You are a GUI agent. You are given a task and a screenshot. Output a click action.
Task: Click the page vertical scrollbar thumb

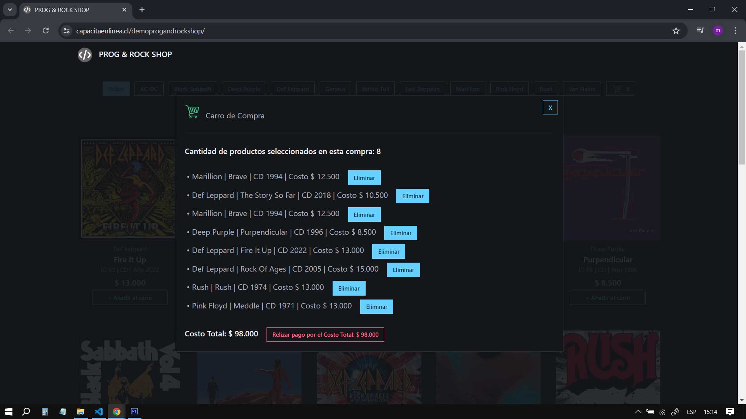(742, 107)
